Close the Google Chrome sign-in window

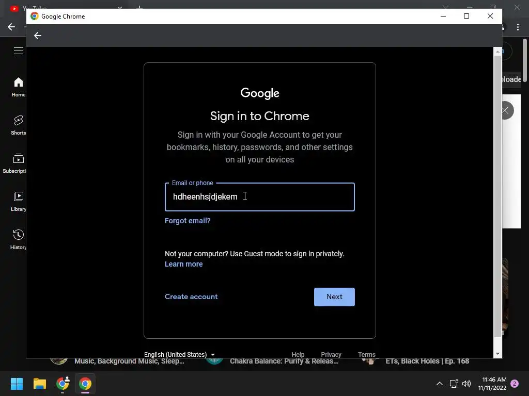click(x=490, y=16)
